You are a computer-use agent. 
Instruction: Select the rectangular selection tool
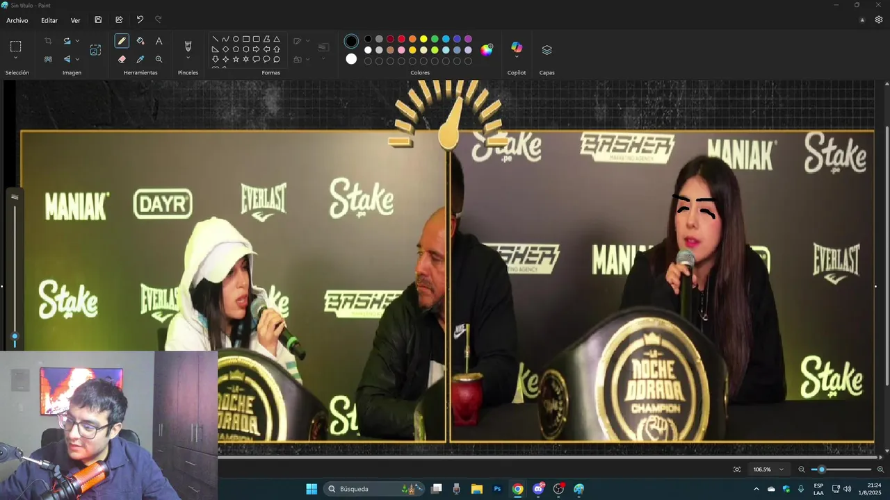(x=15, y=47)
